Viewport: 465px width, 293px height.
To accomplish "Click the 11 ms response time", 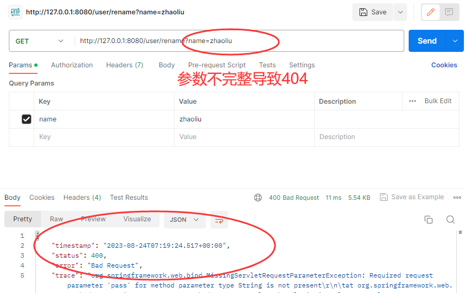I will (x=334, y=198).
